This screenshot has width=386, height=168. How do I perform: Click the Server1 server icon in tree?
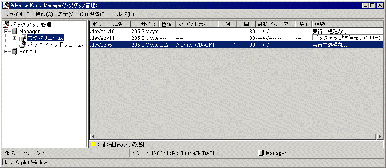pos(15,51)
